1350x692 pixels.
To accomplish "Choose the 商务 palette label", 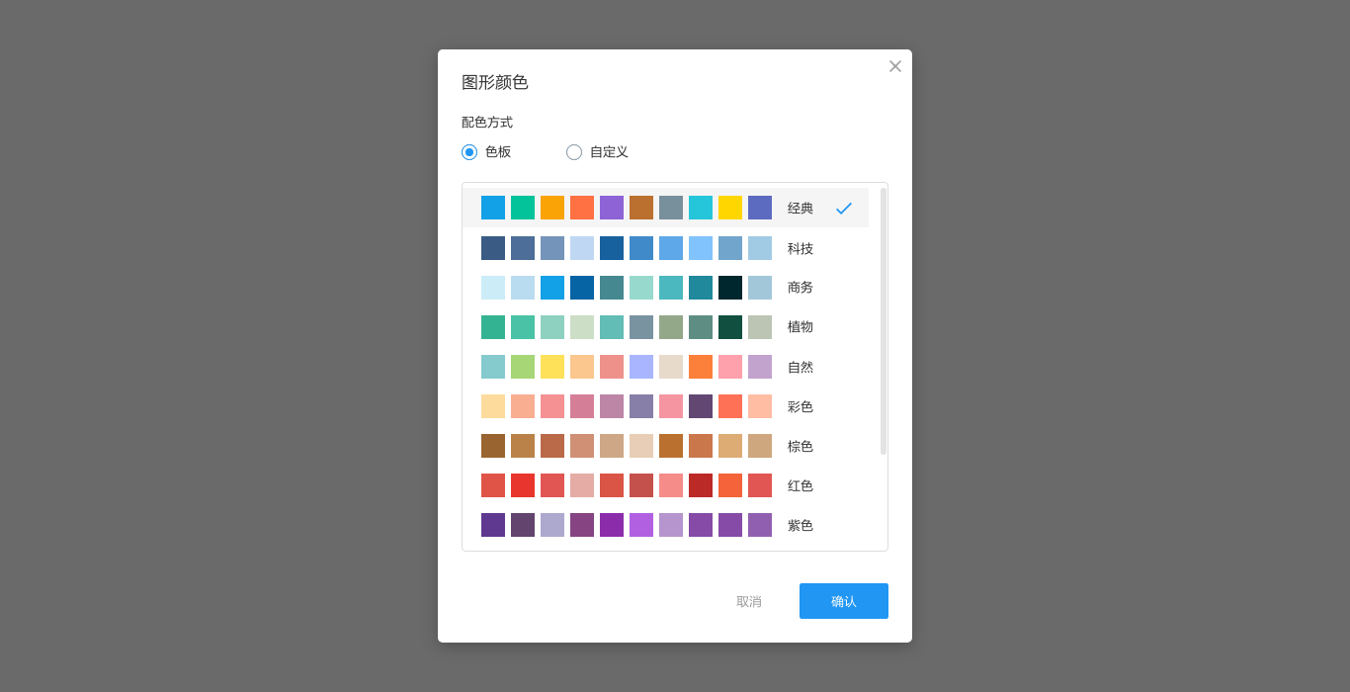I will click(x=801, y=288).
